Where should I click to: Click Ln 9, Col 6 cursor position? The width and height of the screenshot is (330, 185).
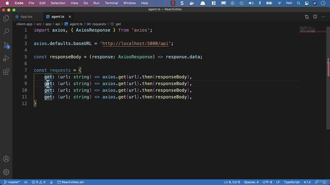coord(232,182)
